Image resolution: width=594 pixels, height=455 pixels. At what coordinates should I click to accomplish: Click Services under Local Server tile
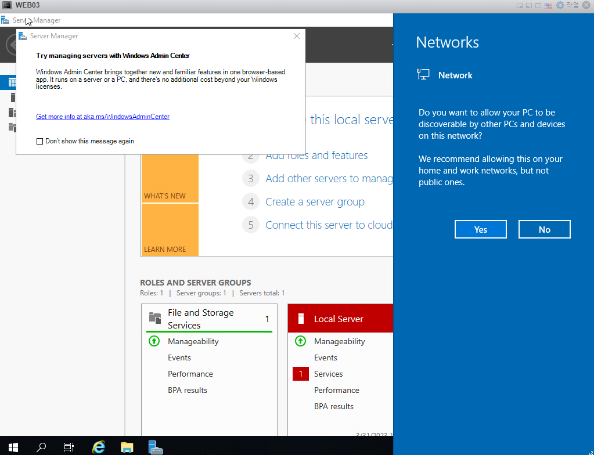point(328,374)
